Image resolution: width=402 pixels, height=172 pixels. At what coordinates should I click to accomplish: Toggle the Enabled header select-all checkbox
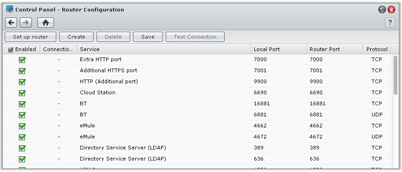click(11, 50)
